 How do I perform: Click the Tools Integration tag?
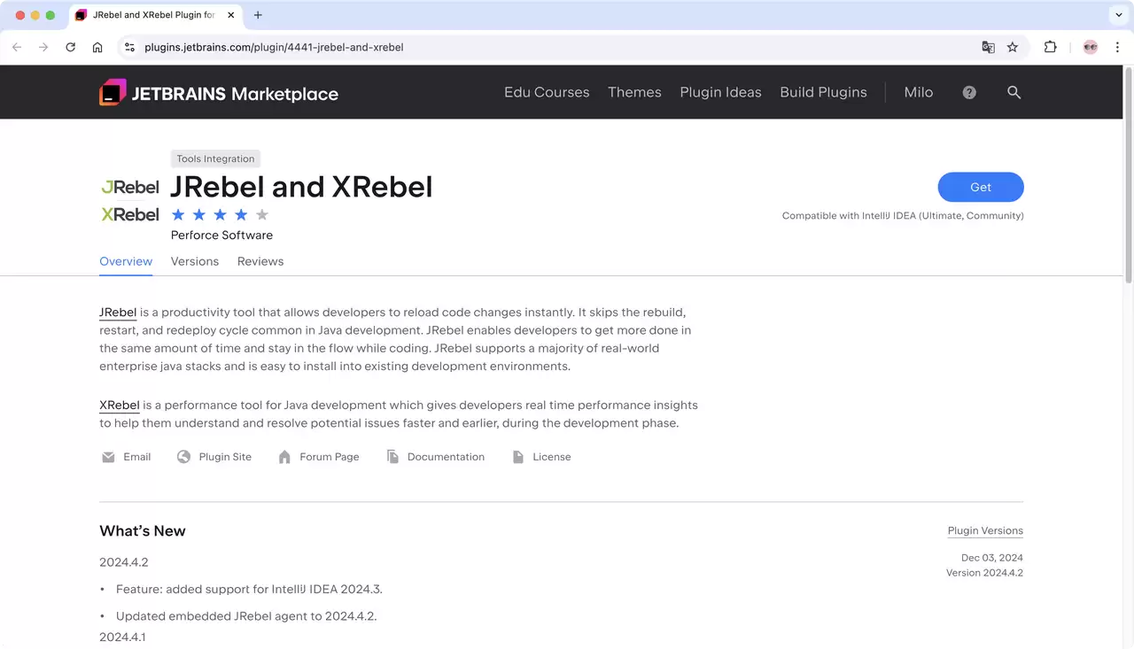(215, 158)
